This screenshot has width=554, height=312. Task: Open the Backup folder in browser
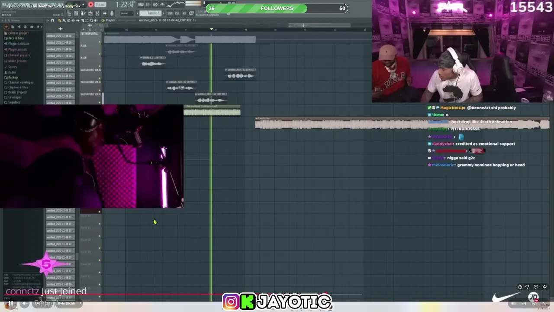tap(11, 77)
